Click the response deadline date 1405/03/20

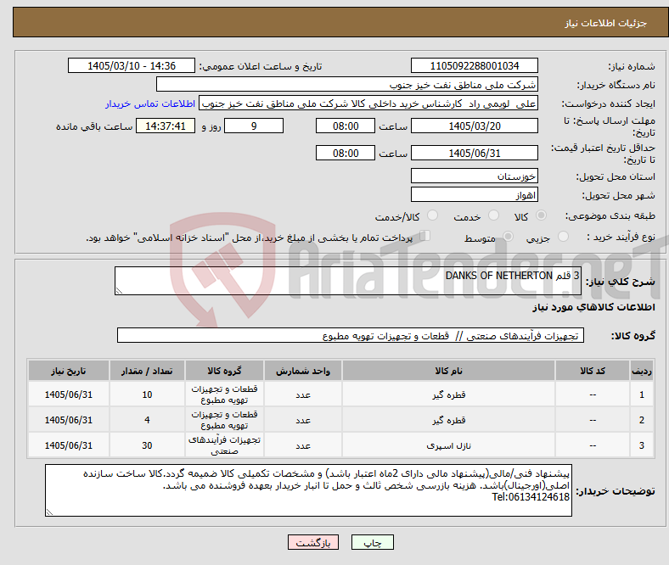475,126
